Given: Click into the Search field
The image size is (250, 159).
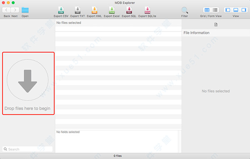Looking at the screenshot, I should pyautogui.click(x=27, y=149).
